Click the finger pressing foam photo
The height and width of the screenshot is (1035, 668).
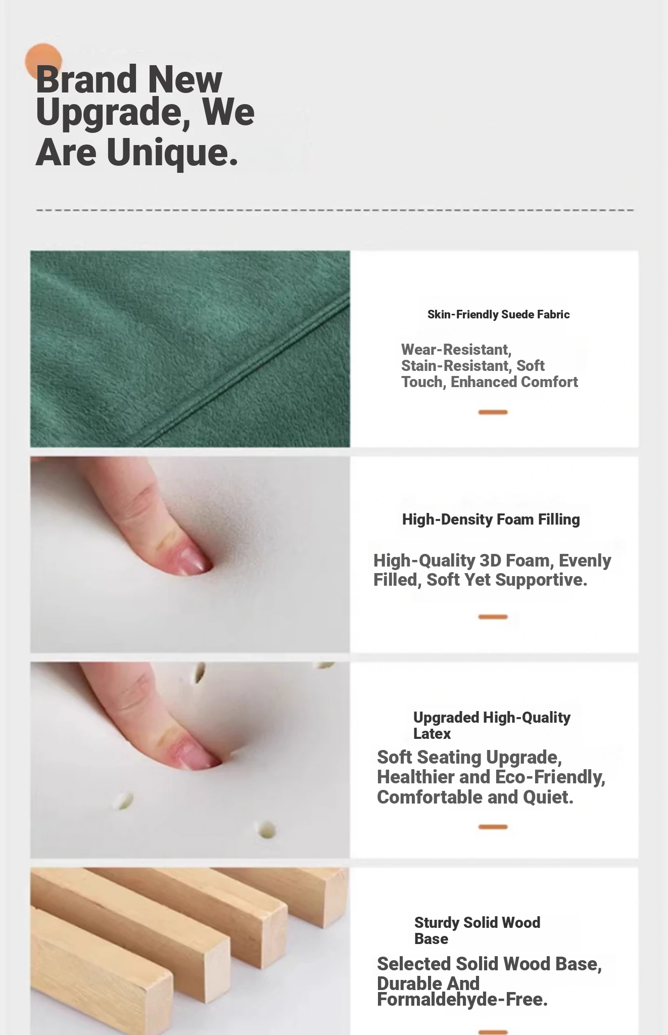click(x=190, y=554)
